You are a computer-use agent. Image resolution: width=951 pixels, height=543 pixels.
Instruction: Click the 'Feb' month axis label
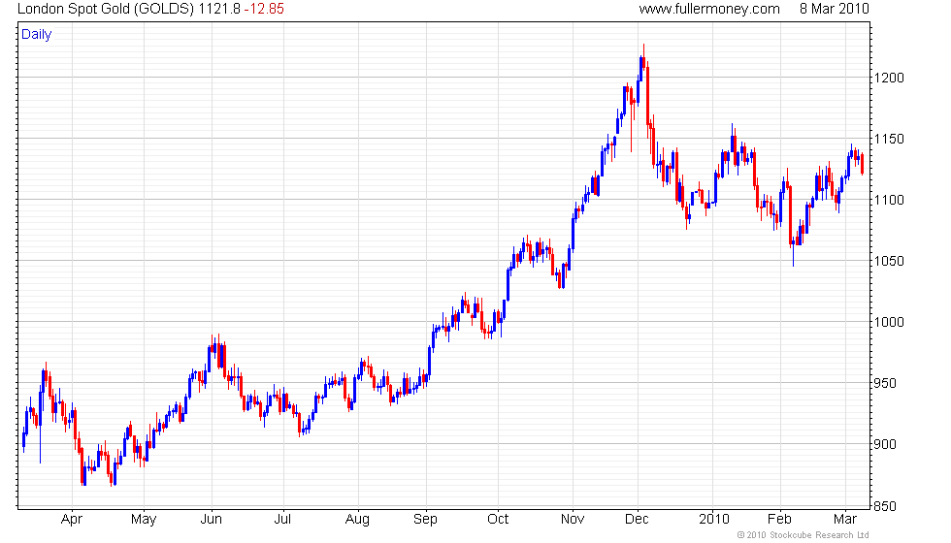tap(779, 520)
